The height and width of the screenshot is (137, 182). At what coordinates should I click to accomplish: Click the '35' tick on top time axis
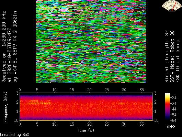[x=141, y=90]
